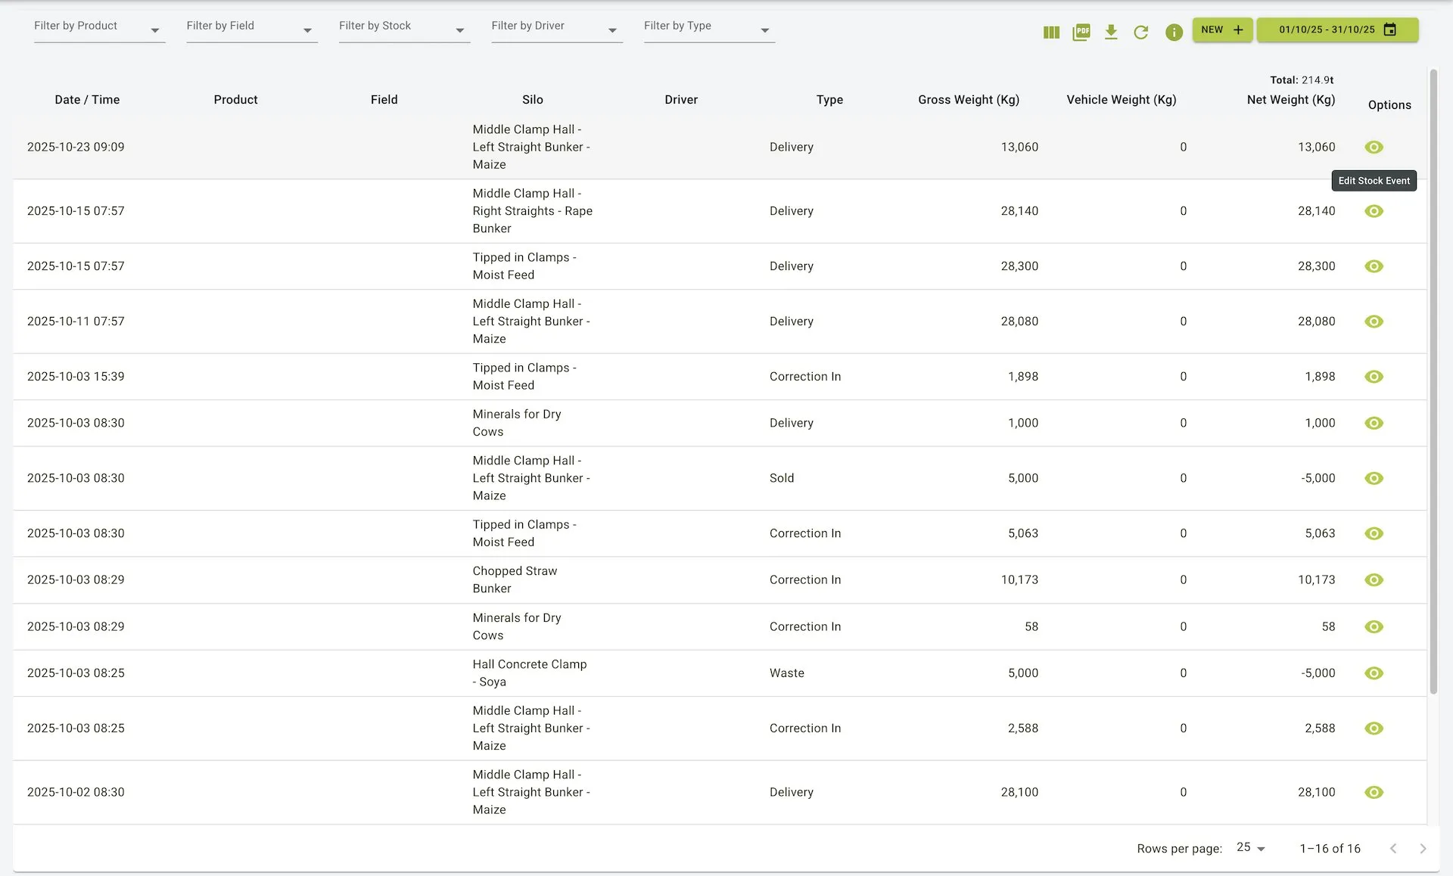1453x876 pixels.
Task: Go to previous page of results
Action: pos(1393,849)
